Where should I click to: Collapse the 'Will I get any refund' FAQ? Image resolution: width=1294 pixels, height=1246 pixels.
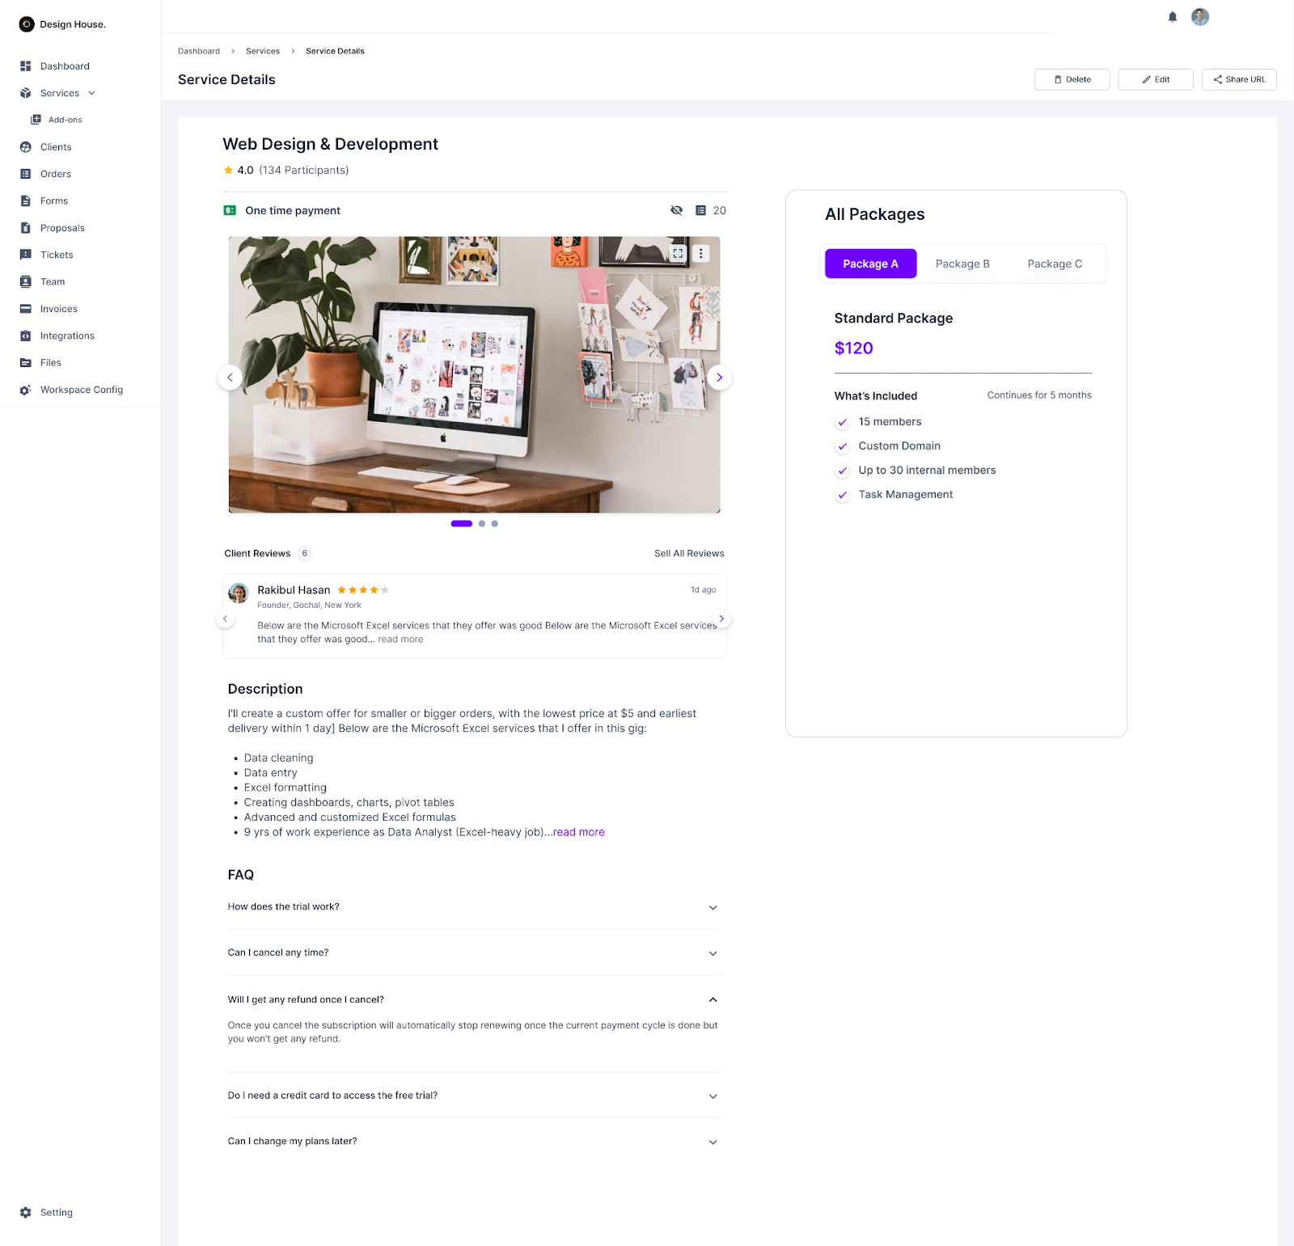tap(713, 999)
